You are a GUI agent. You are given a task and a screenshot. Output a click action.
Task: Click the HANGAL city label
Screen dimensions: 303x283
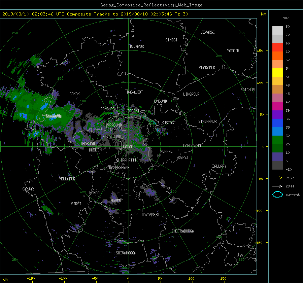[95, 193]
